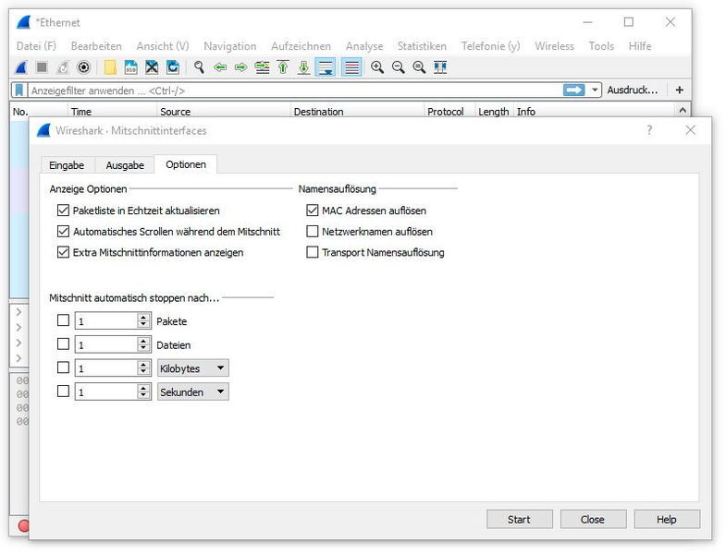Close the Mitschnittinterfaces dialog with X
This screenshot has height=554, width=726.
(x=690, y=130)
